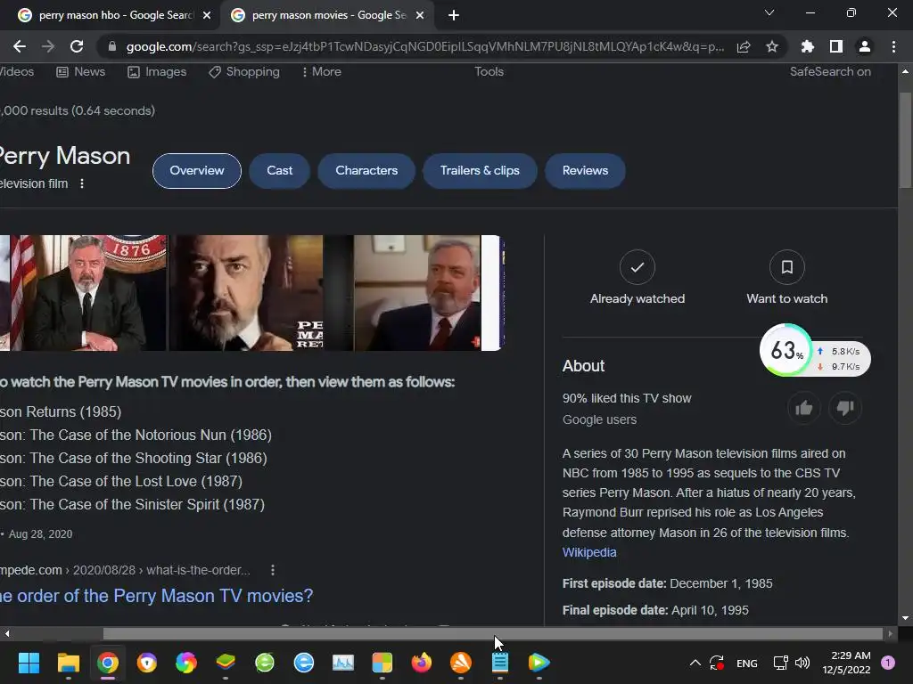
Task: Click the 63% network speed widget
Action: (815, 350)
